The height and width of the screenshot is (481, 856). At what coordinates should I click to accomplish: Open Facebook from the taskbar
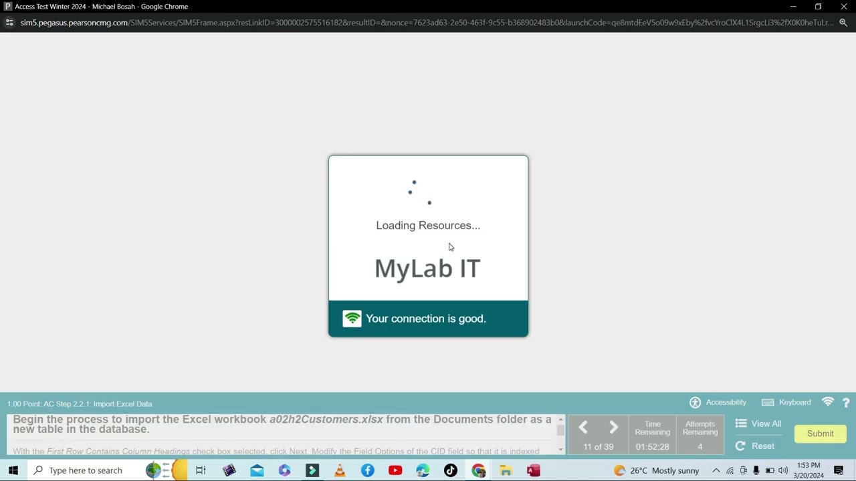(x=368, y=470)
